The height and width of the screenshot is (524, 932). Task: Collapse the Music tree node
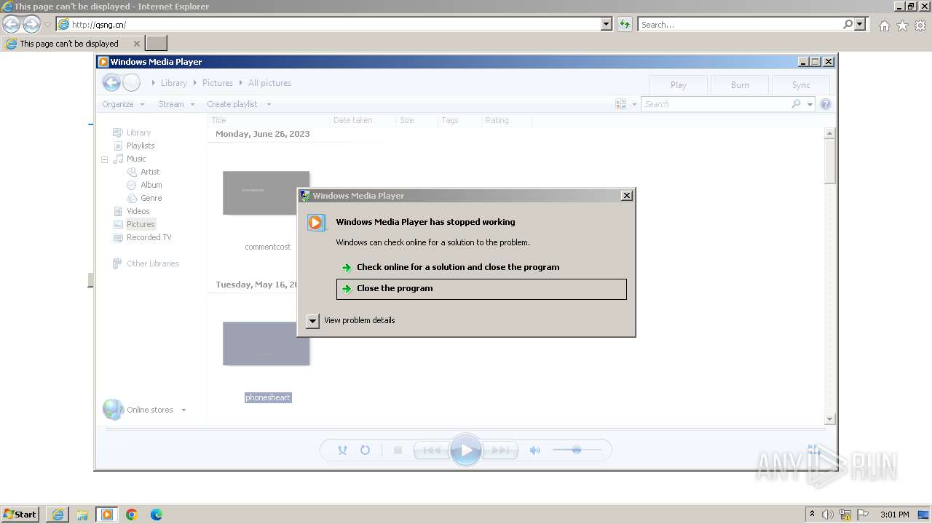(104, 159)
